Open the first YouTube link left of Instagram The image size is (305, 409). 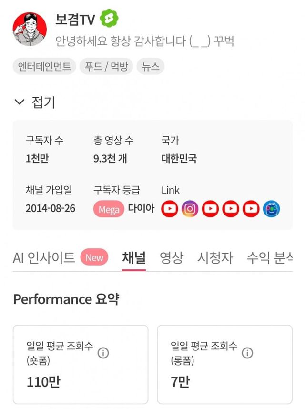pos(170,209)
